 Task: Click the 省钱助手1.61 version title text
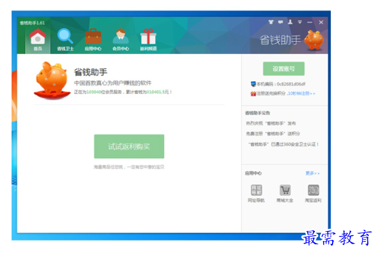pyautogui.click(x=32, y=23)
